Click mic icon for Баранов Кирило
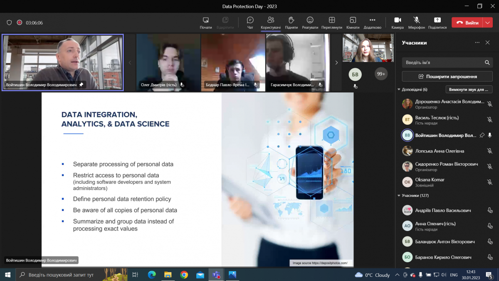The width and height of the screenshot is (499, 281). point(490,257)
